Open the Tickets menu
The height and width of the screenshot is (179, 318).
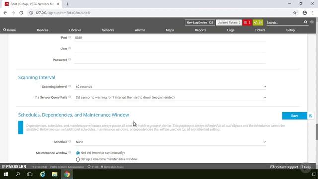pos(260,30)
